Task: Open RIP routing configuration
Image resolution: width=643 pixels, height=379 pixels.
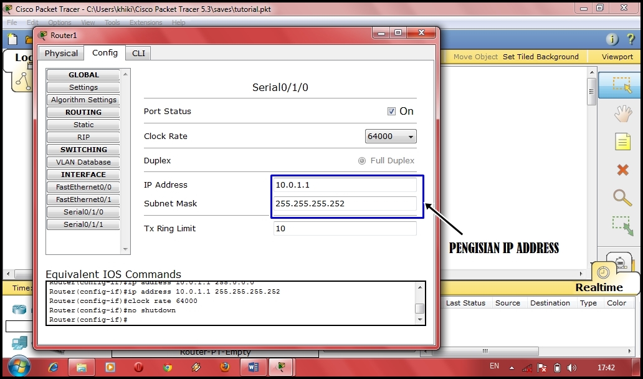Action: point(83,137)
